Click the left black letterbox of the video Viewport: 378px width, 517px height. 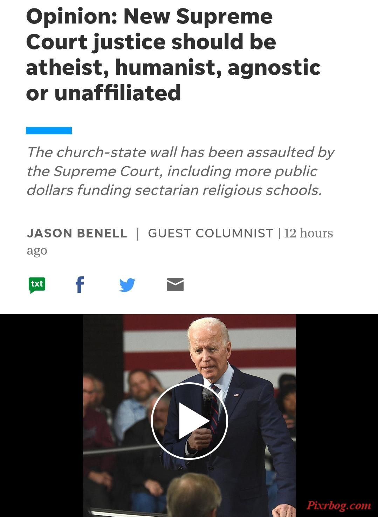(x=41, y=416)
